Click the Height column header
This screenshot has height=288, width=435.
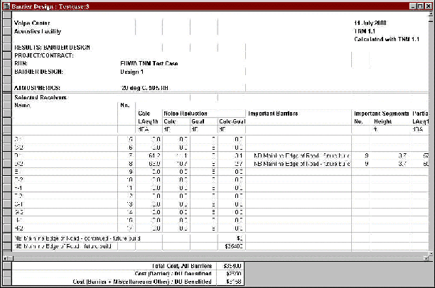[x=382, y=121]
